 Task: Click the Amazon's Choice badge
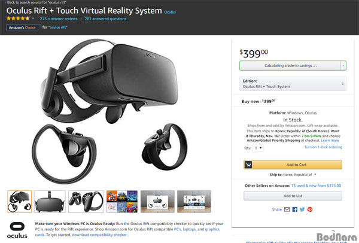[23, 28]
